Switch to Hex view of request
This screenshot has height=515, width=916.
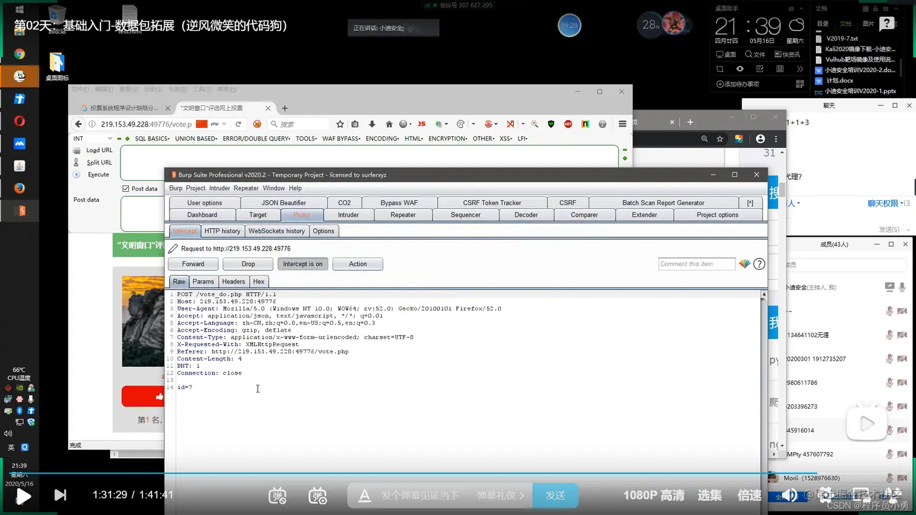click(x=259, y=281)
